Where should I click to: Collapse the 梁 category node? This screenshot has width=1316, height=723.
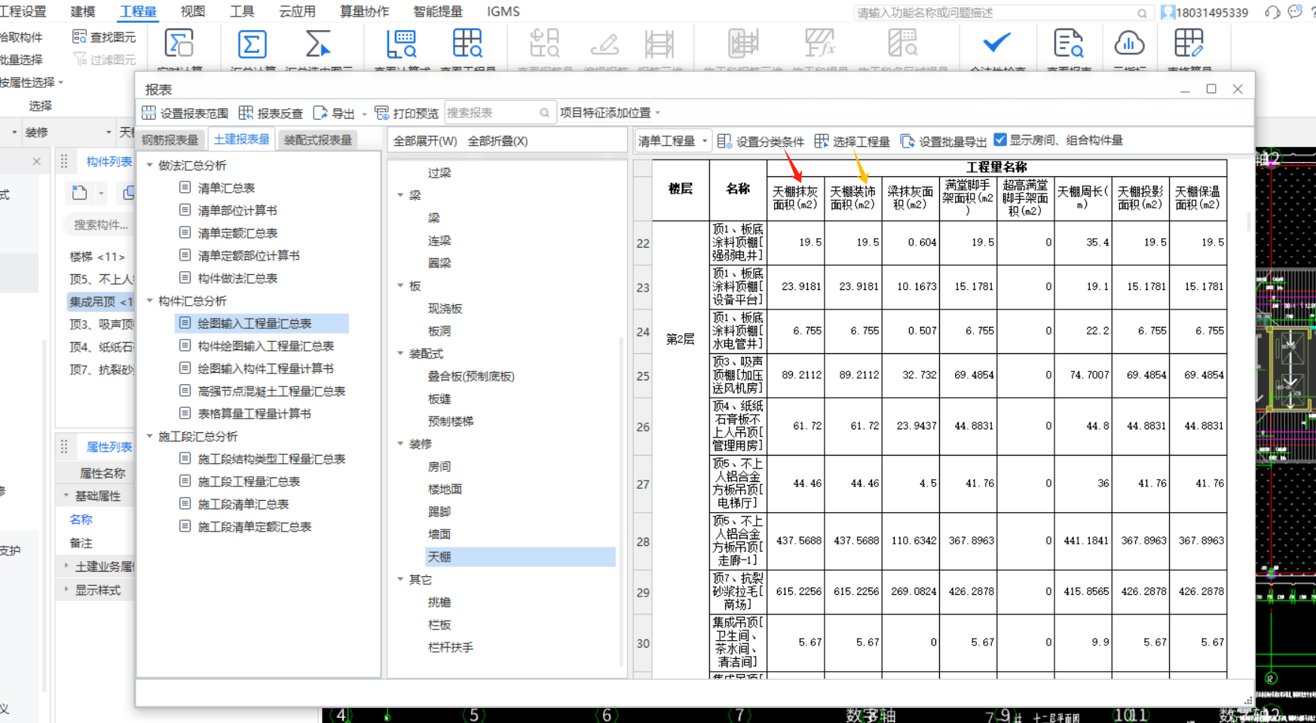[400, 195]
